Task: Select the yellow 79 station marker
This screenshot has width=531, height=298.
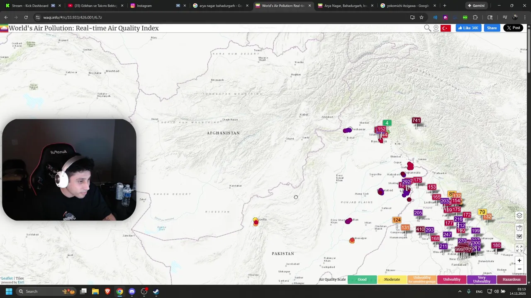Action: click(482, 212)
